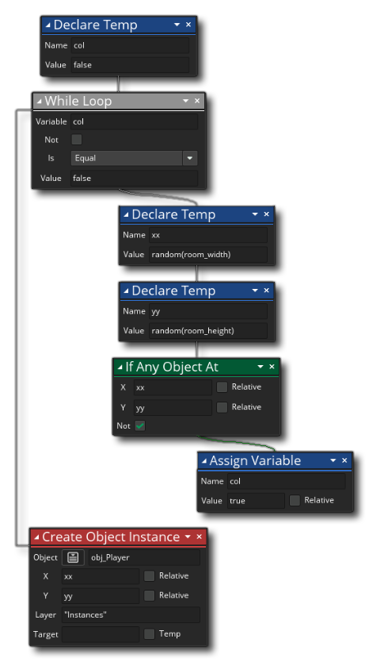Close the While Loop node

[x=197, y=101]
